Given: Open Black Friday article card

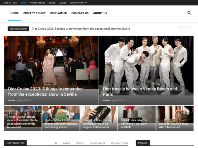Looking at the screenshot, I should (x=137, y=118).
